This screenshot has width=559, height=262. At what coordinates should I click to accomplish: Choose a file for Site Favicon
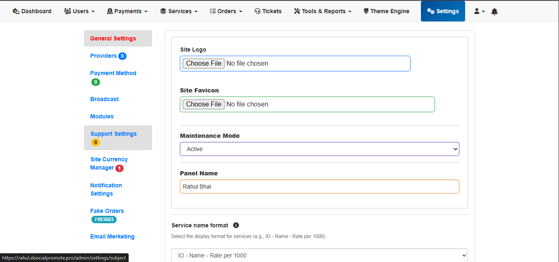203,104
